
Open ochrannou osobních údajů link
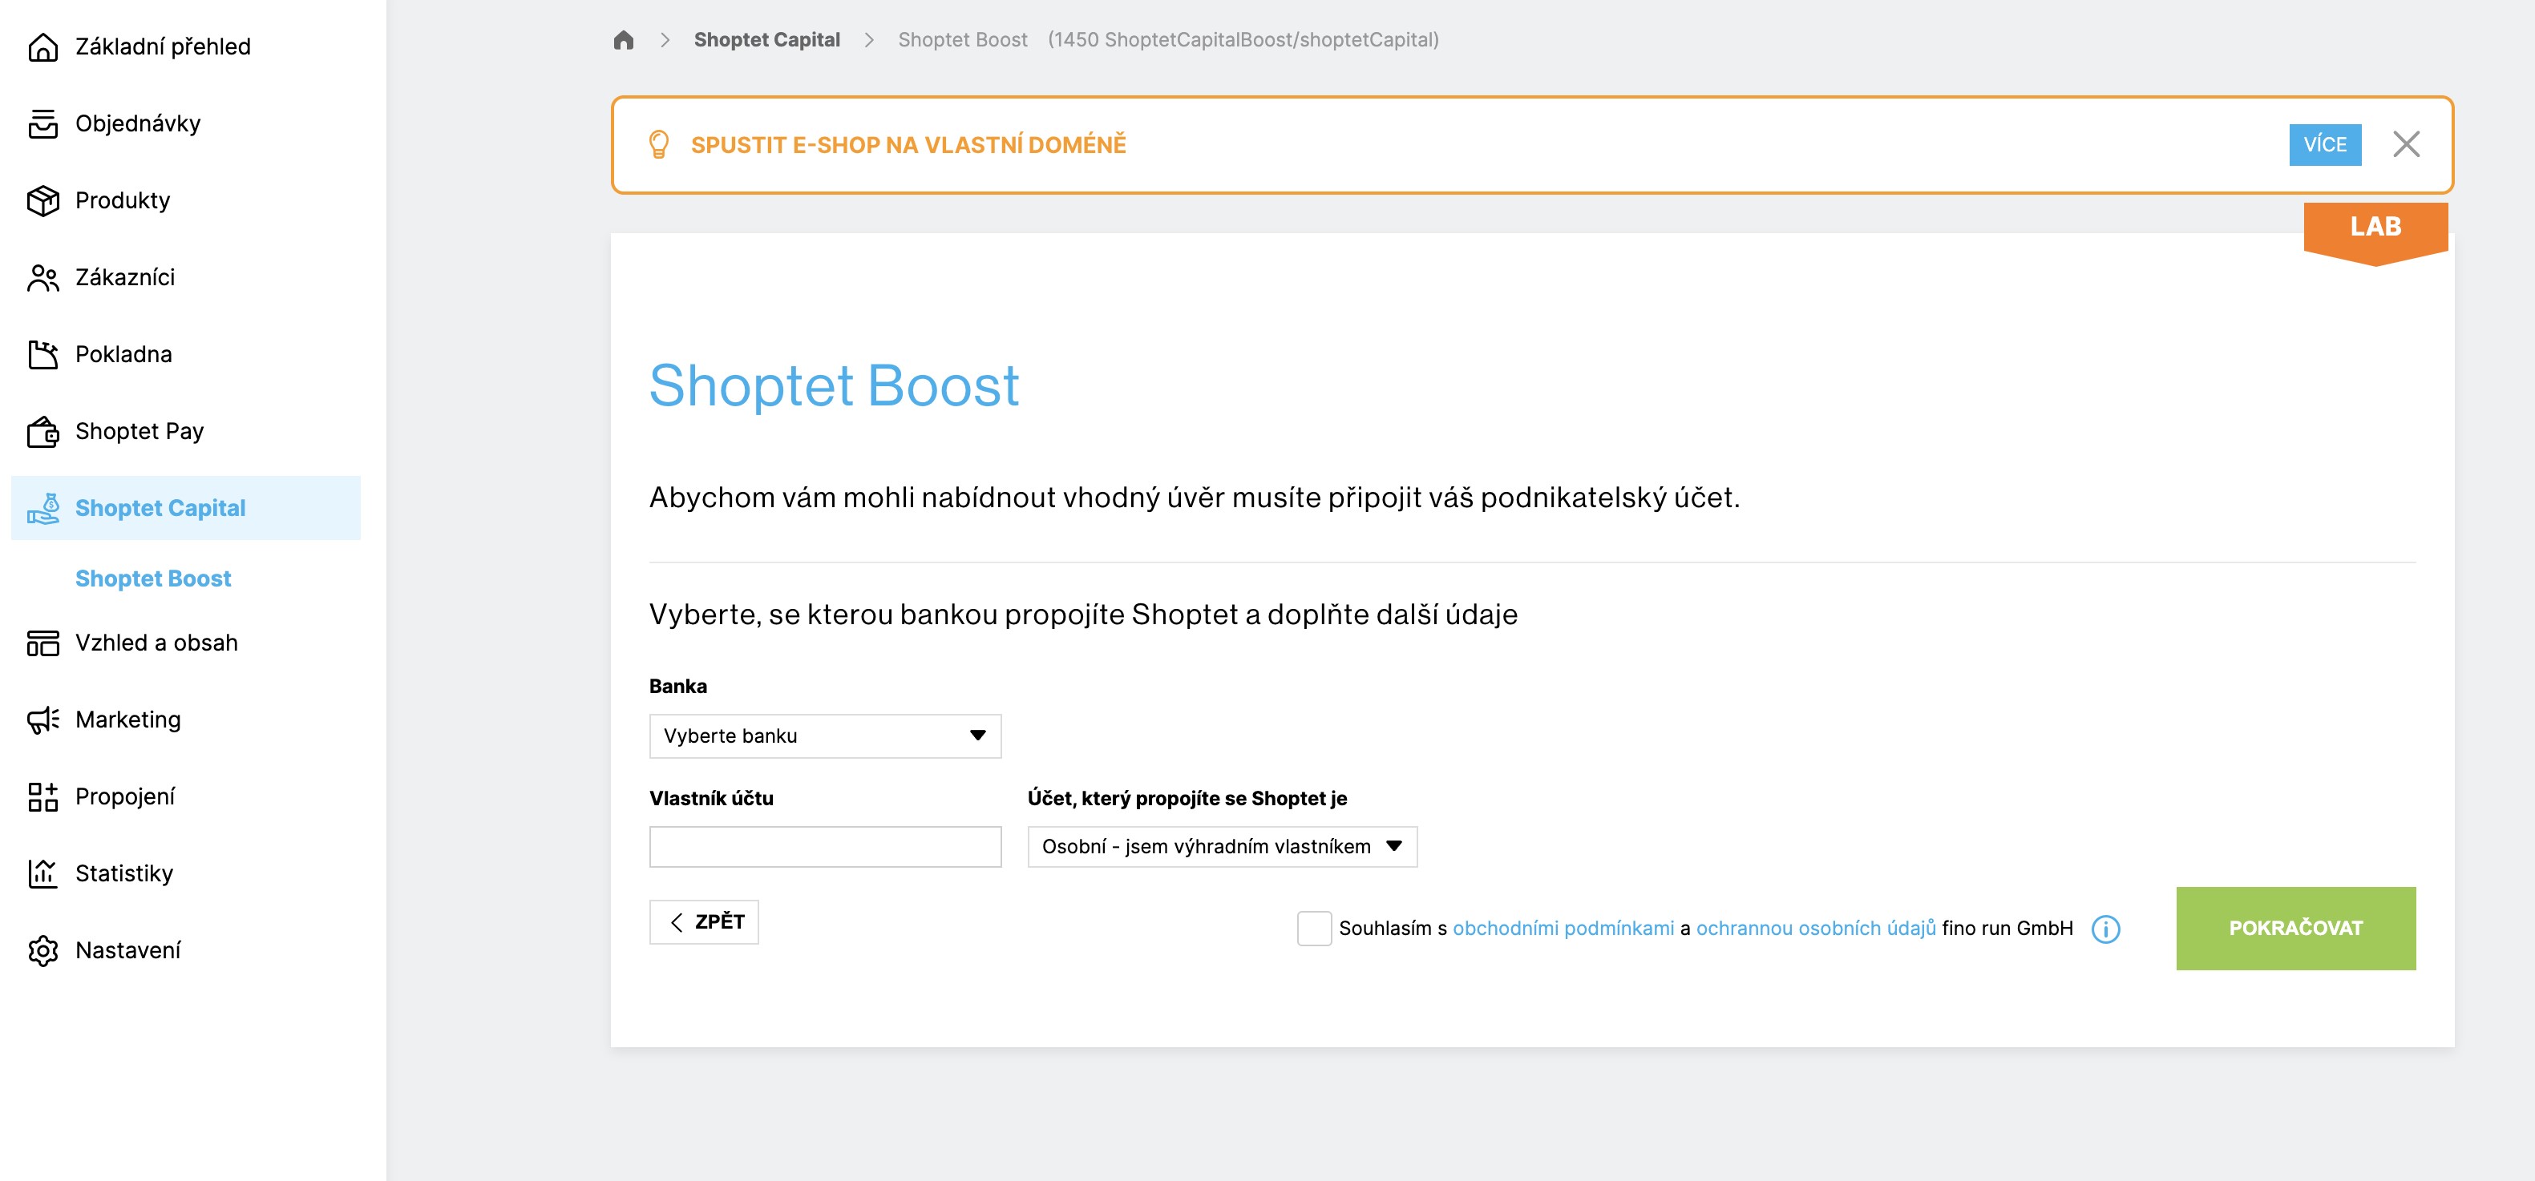click(x=1816, y=929)
